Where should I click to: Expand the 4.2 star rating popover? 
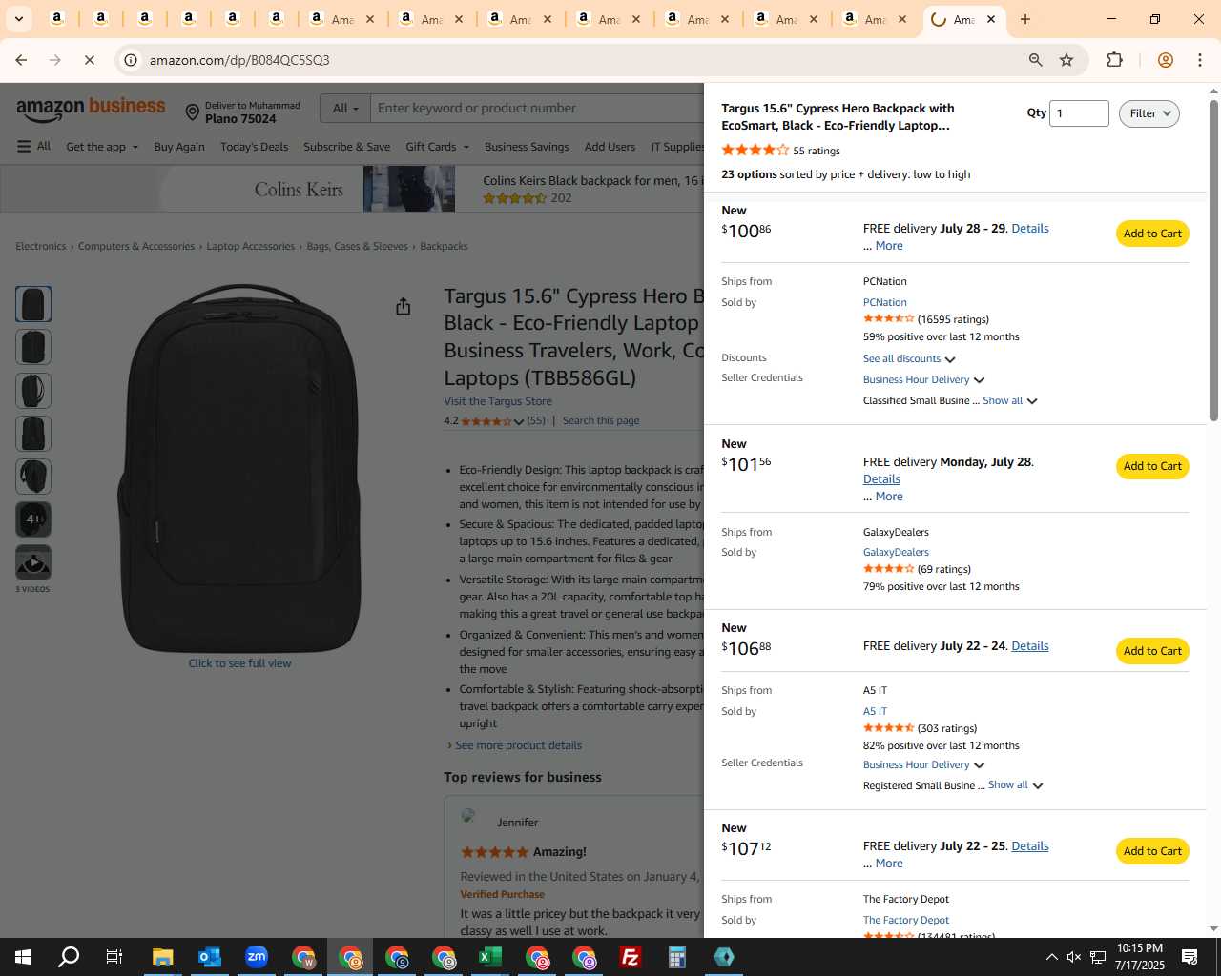tap(518, 421)
